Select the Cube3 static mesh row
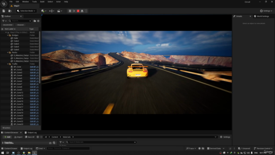275x155 pixels. pos(20,44)
